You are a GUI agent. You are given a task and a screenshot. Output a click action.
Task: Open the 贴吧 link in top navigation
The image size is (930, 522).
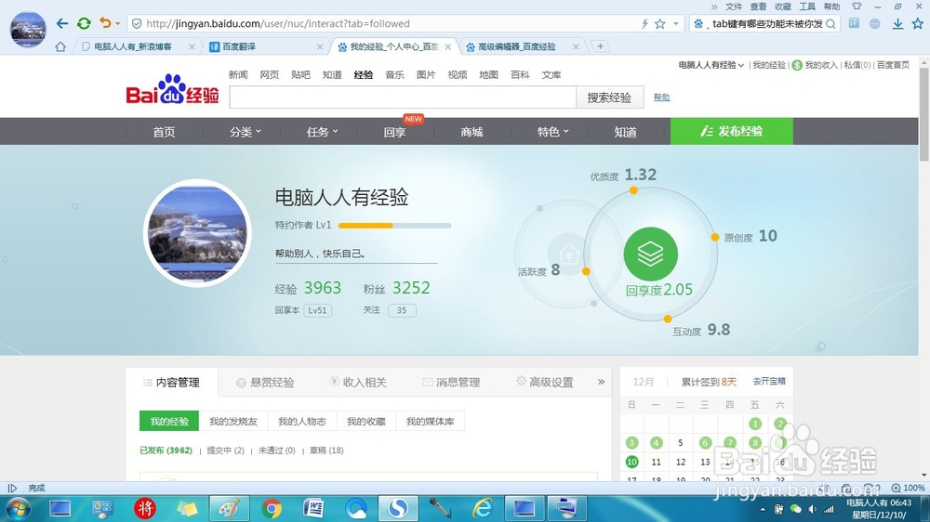click(x=300, y=74)
